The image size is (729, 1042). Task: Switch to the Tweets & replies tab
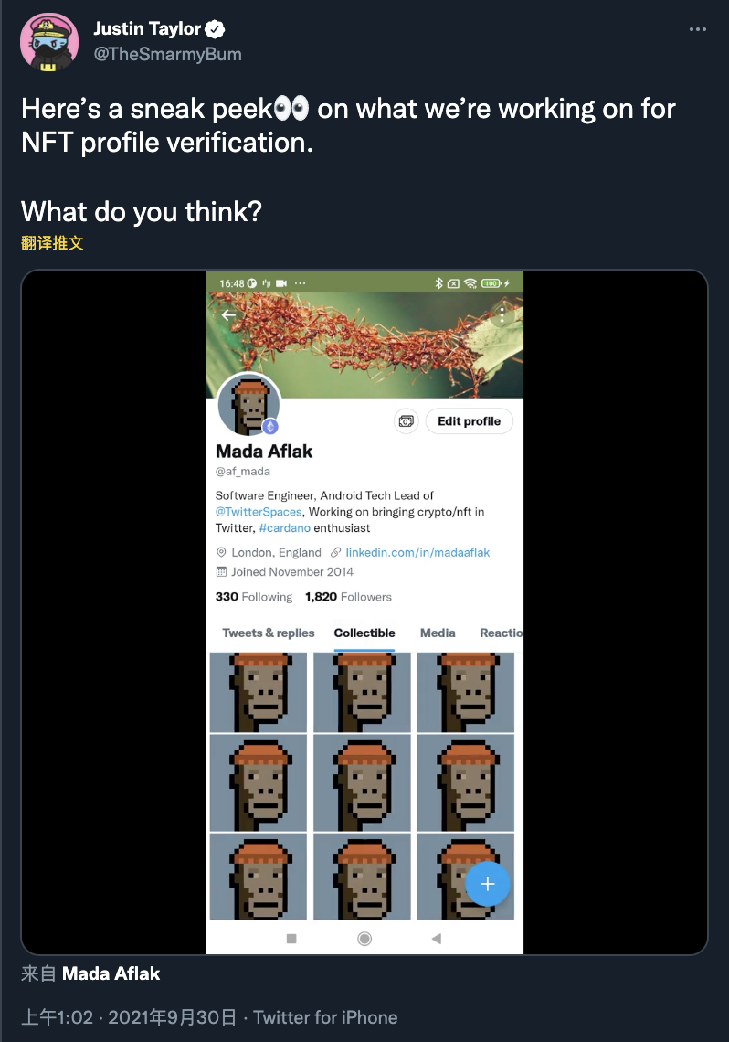(x=269, y=633)
